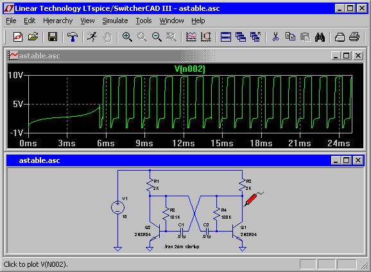The height and width of the screenshot is (272, 371).
Task: Print with the printer icon
Action: [354, 37]
